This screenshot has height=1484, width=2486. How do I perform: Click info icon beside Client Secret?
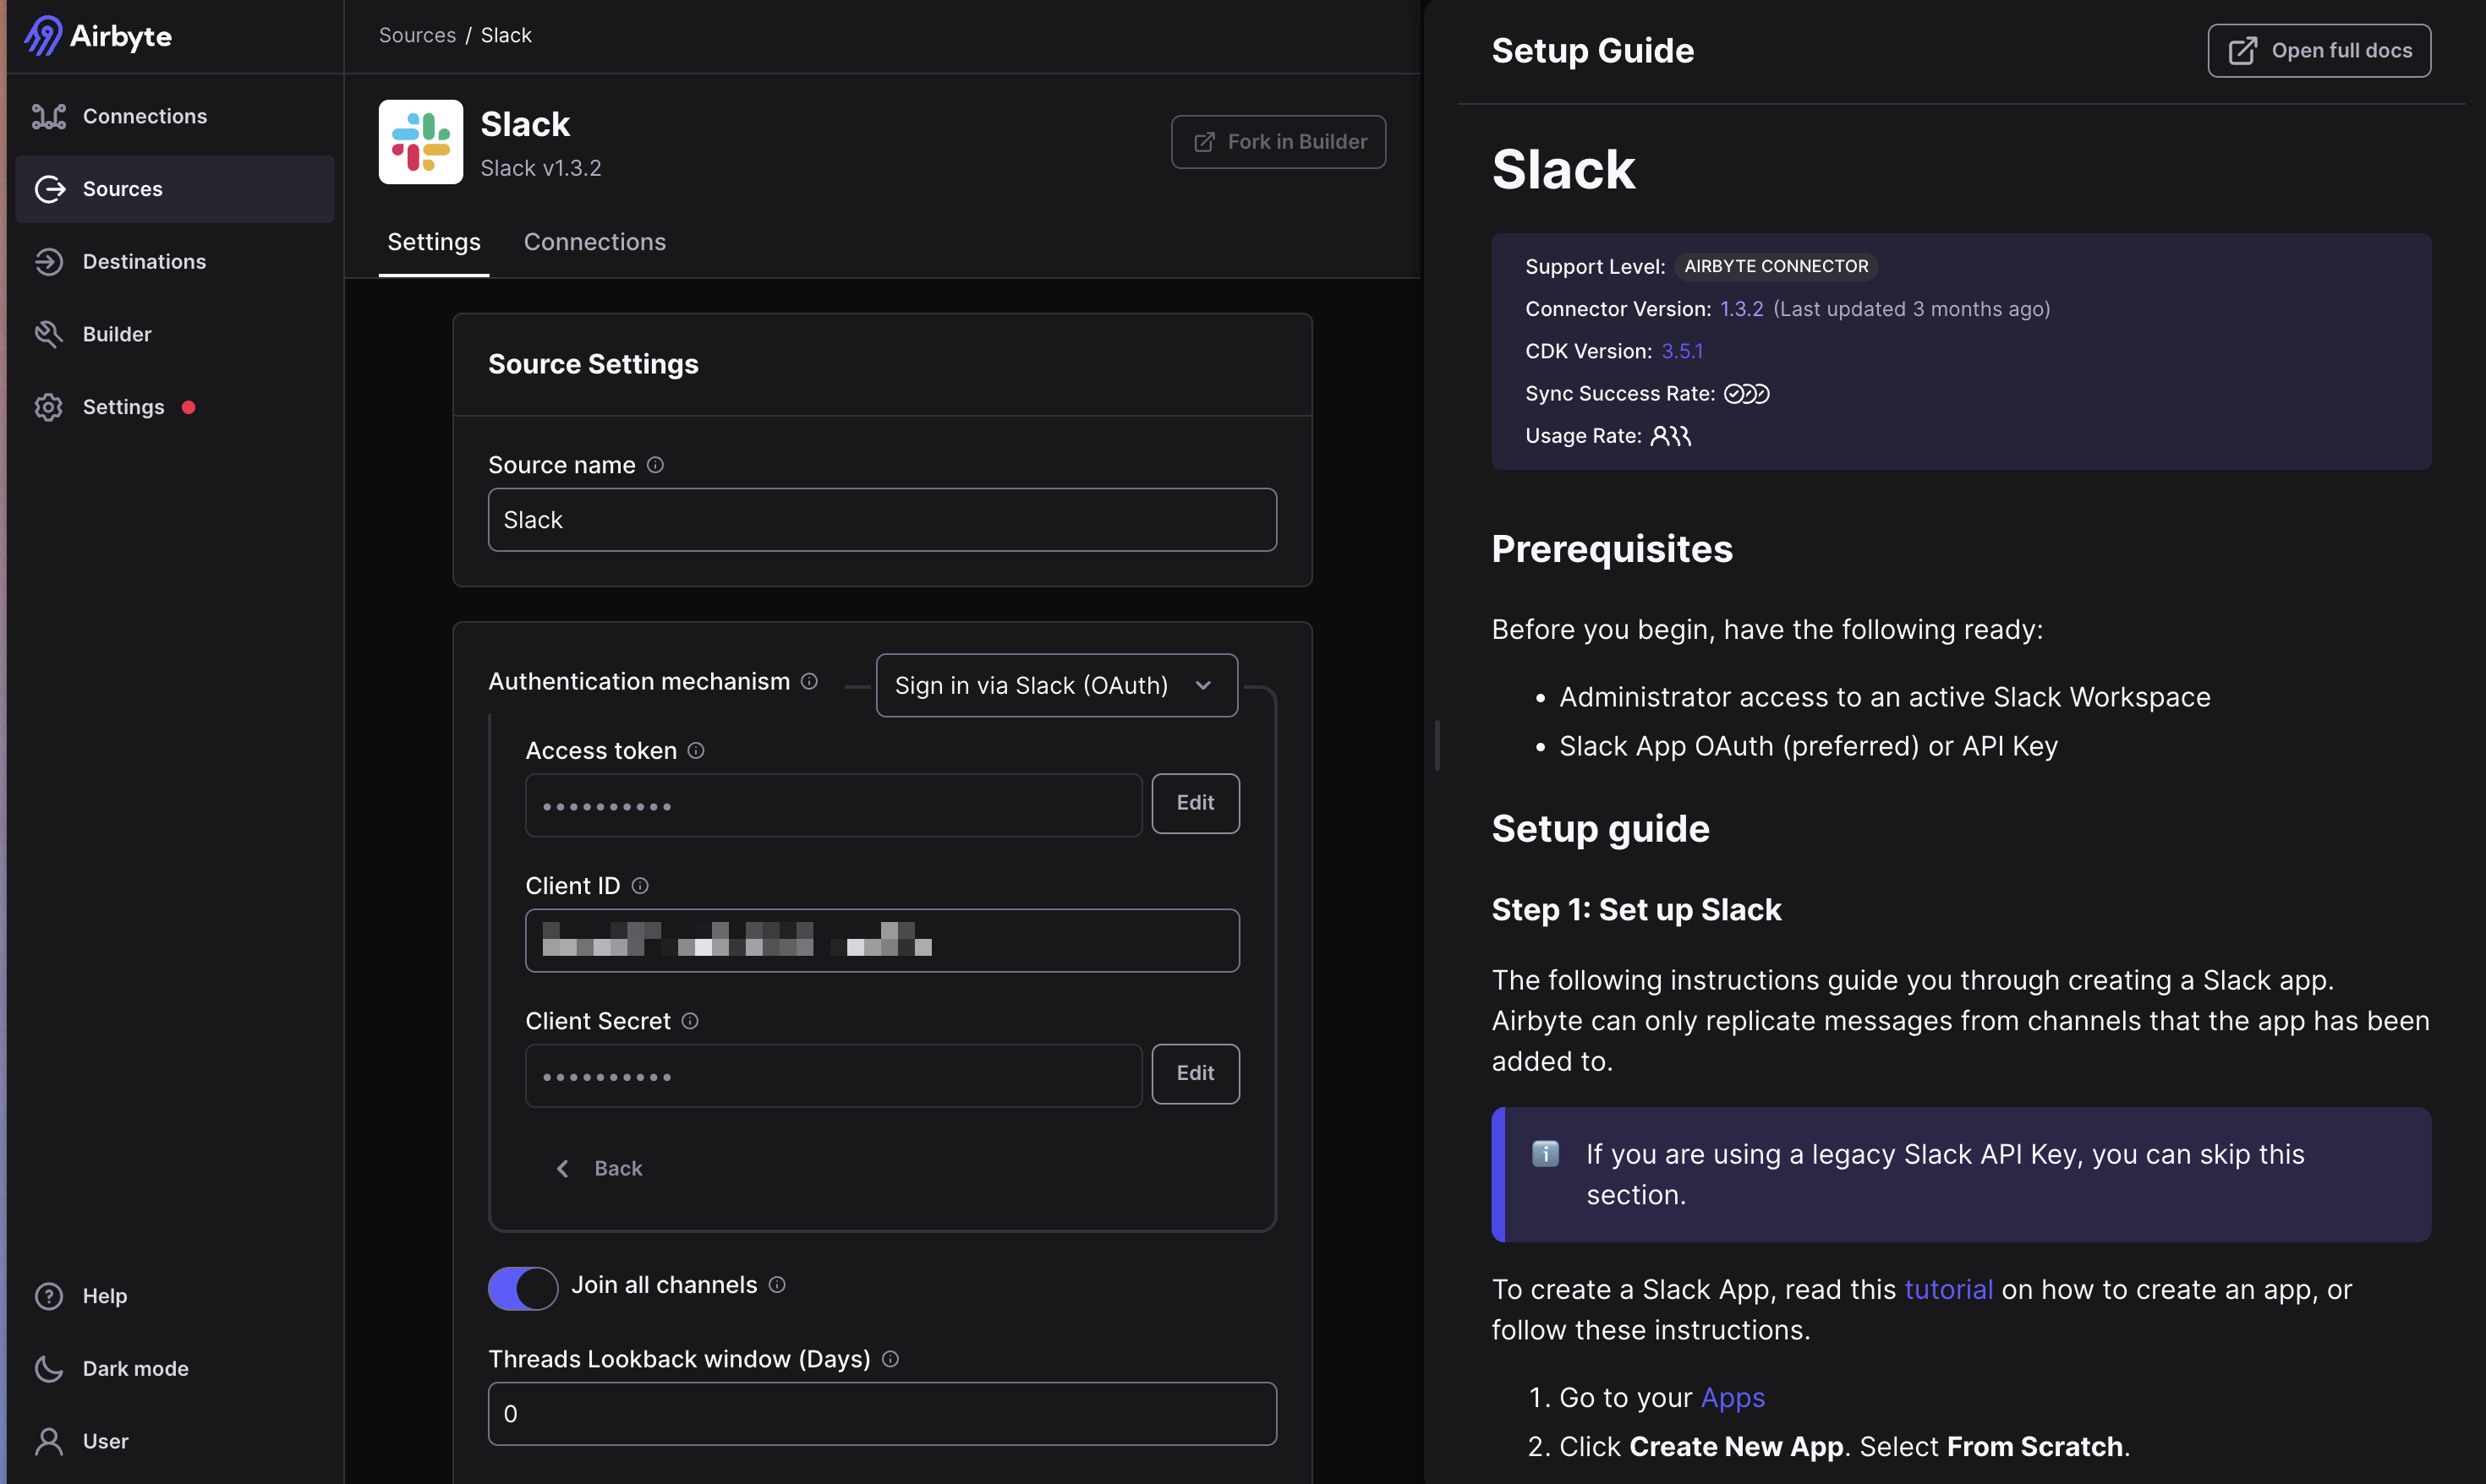coord(690,1021)
